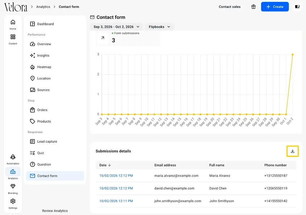Open Insights menu item

click(x=55, y=55)
